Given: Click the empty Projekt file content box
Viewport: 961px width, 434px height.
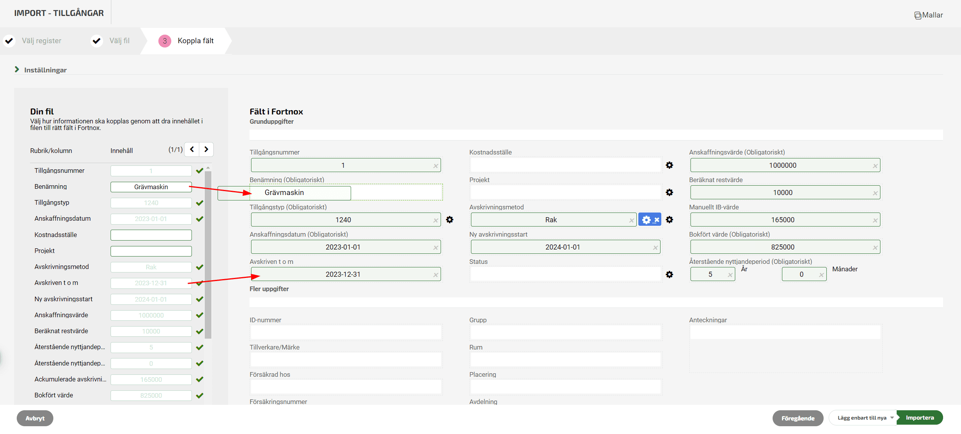Looking at the screenshot, I should point(151,251).
